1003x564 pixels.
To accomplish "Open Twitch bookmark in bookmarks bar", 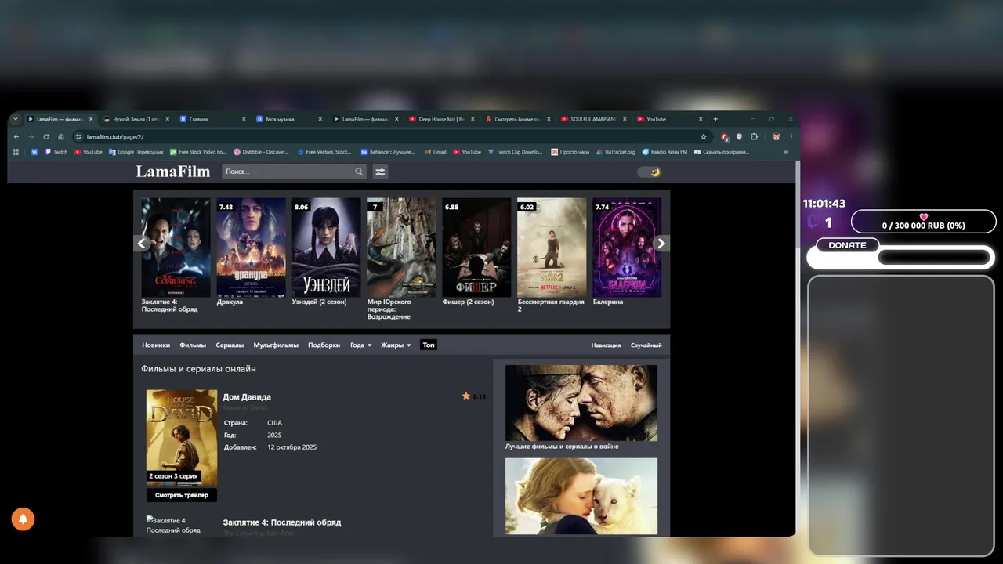I will click(x=56, y=152).
